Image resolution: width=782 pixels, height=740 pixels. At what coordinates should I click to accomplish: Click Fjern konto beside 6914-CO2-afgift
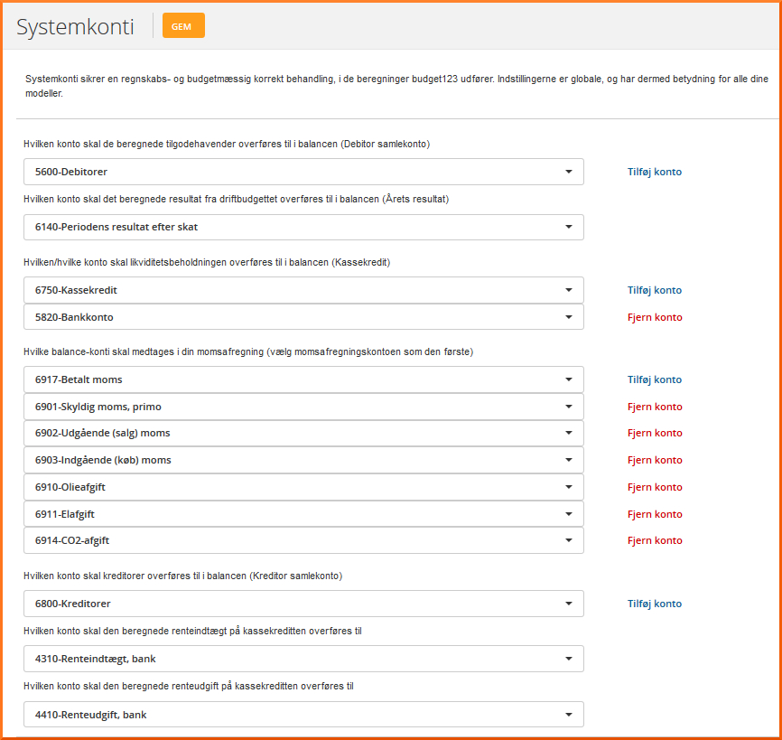pyautogui.click(x=655, y=540)
